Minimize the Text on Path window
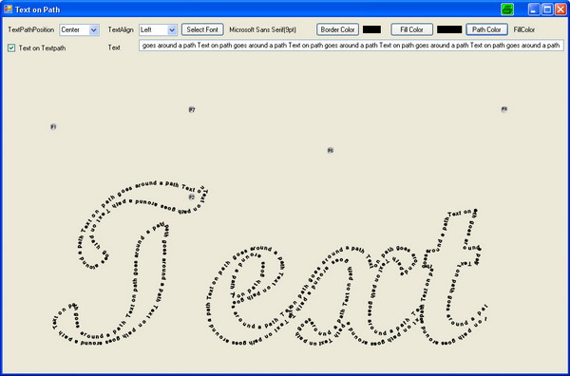 click(534, 9)
